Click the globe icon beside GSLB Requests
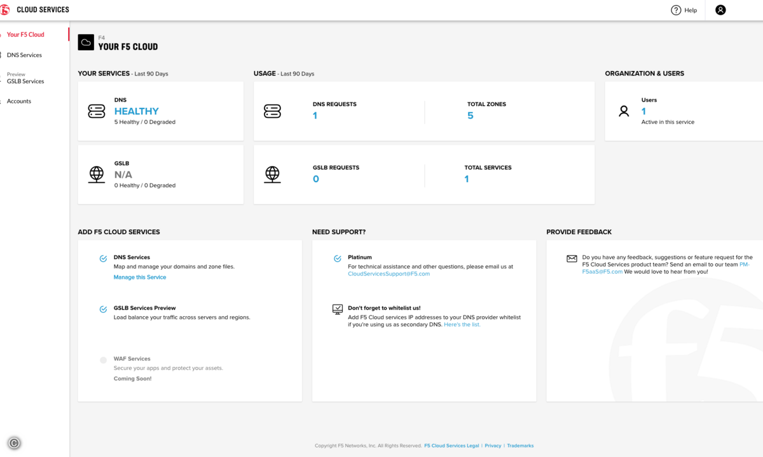This screenshot has width=763, height=457. (x=272, y=175)
